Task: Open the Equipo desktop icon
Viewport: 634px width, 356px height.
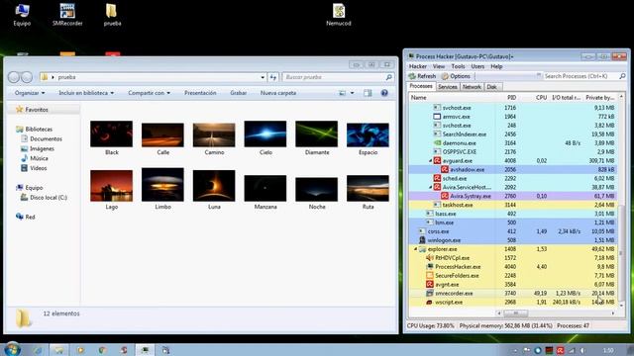Action: (x=22, y=15)
